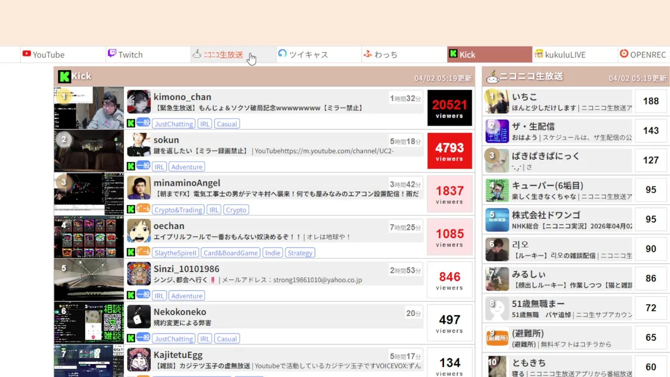Select Card&BoardGame tag on oechan row
The image size is (670, 377).
[x=231, y=253]
